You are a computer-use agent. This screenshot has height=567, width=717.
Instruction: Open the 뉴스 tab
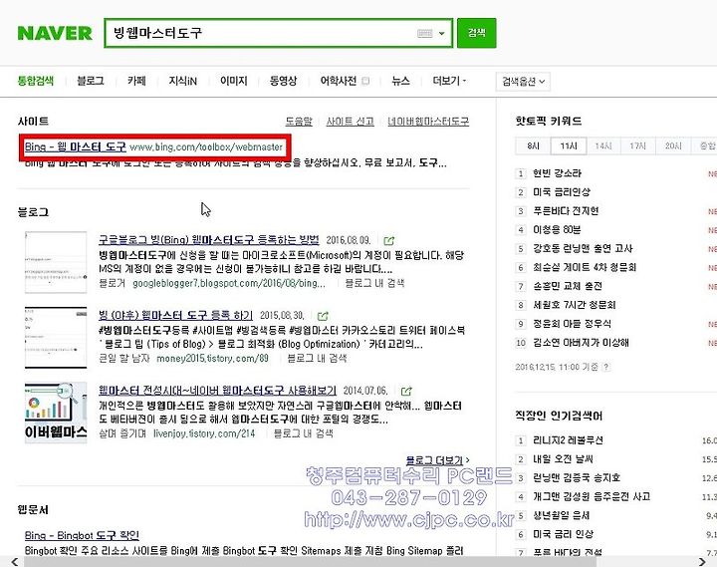(400, 81)
